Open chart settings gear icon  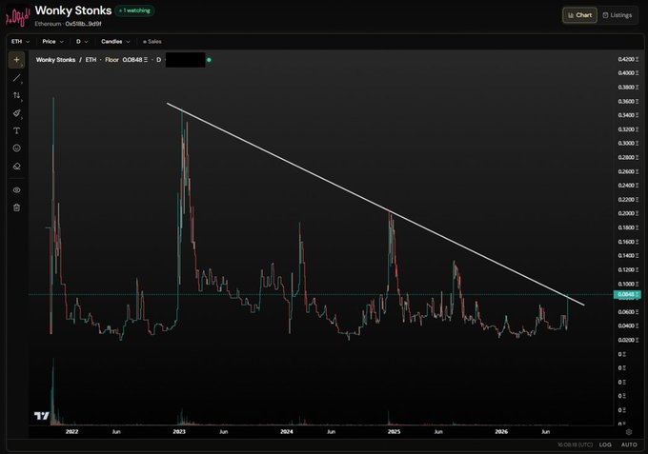629,432
